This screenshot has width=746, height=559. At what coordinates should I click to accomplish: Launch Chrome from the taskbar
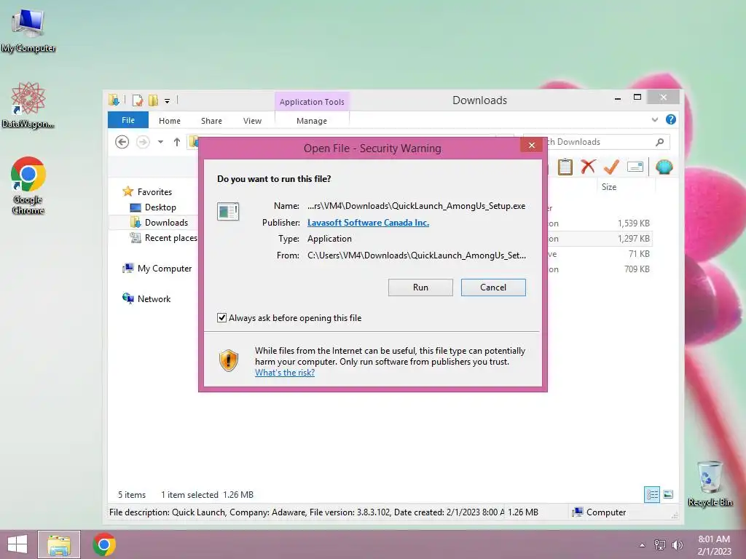point(104,544)
